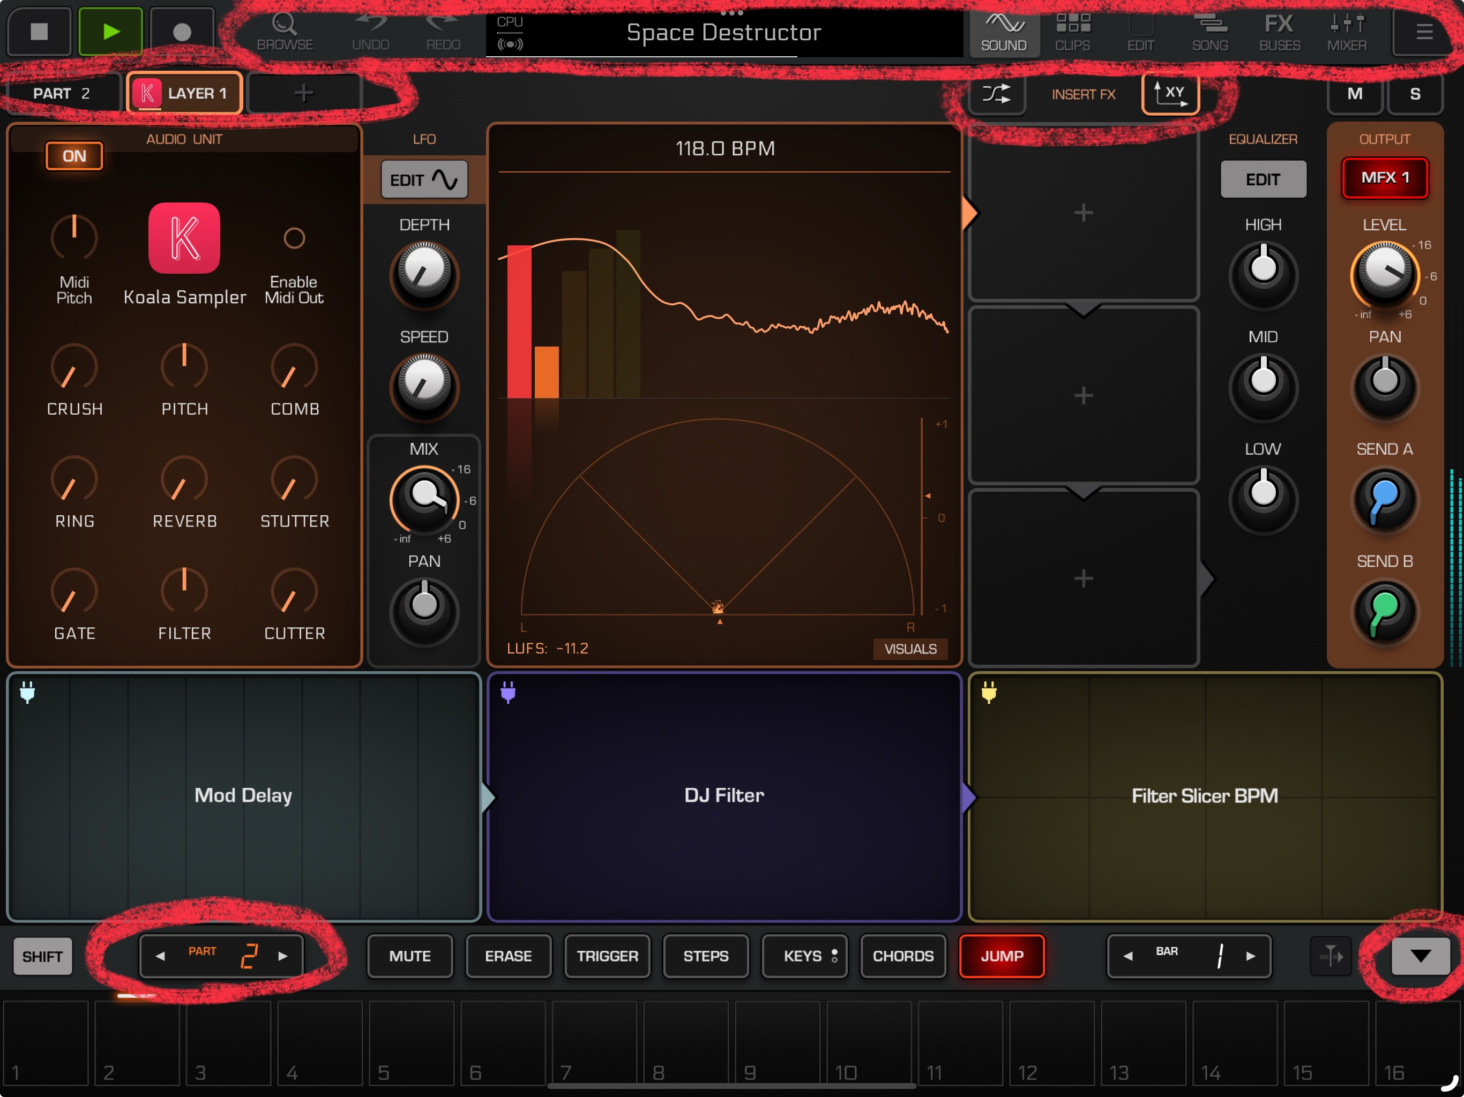Enable Midi Out radio circle
Image resolution: width=1464 pixels, height=1097 pixels.
tap(294, 238)
